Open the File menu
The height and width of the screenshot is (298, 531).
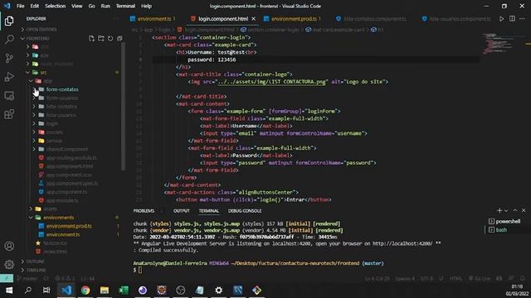click(x=20, y=6)
